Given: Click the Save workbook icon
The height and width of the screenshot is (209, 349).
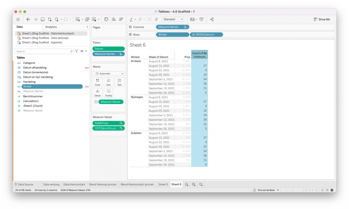Looking at the screenshot, I should (x=43, y=19).
